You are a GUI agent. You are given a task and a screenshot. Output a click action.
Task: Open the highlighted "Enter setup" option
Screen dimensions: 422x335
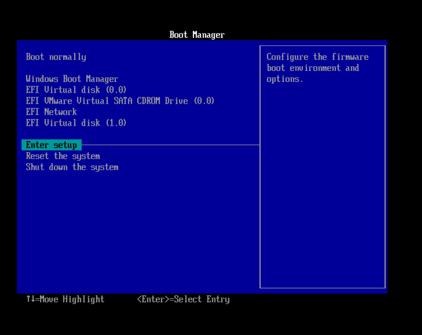pos(52,145)
